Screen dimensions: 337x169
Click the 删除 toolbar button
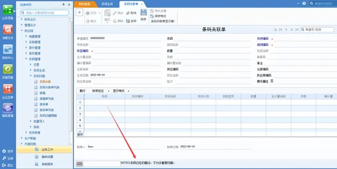coord(118,21)
